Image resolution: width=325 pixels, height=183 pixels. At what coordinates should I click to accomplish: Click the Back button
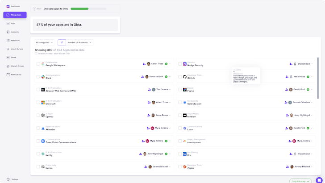pyautogui.click(x=37, y=8)
